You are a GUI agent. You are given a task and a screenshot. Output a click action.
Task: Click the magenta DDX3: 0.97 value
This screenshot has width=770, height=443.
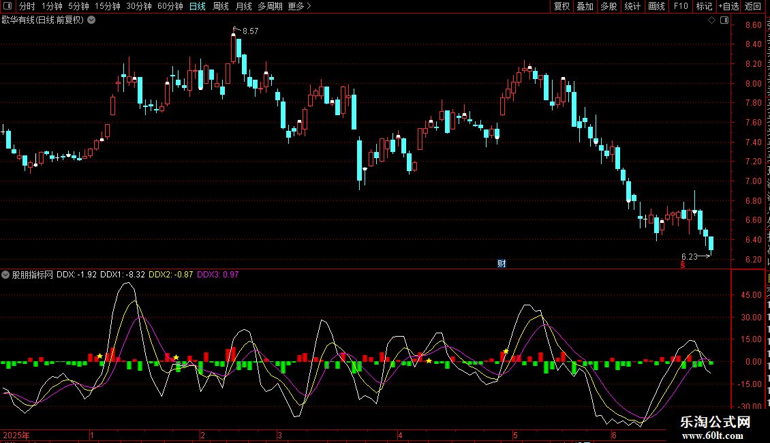[218, 275]
